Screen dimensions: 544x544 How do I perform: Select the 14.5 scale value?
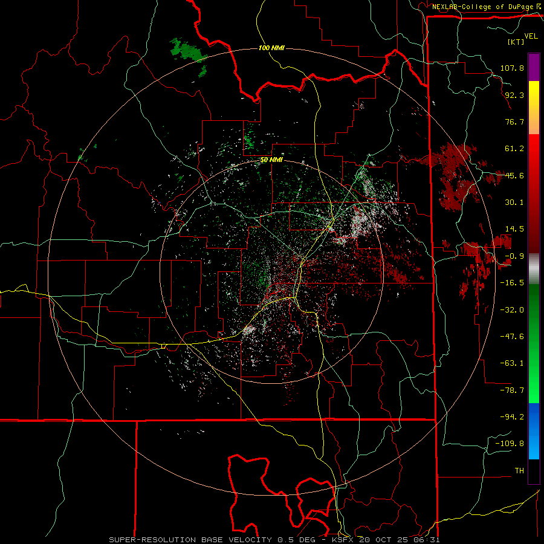514,229
